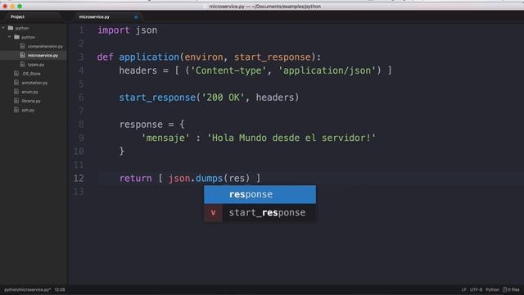This screenshot has height=295, width=524.
Task: Click line number 12 in gutter
Action: pyautogui.click(x=79, y=178)
